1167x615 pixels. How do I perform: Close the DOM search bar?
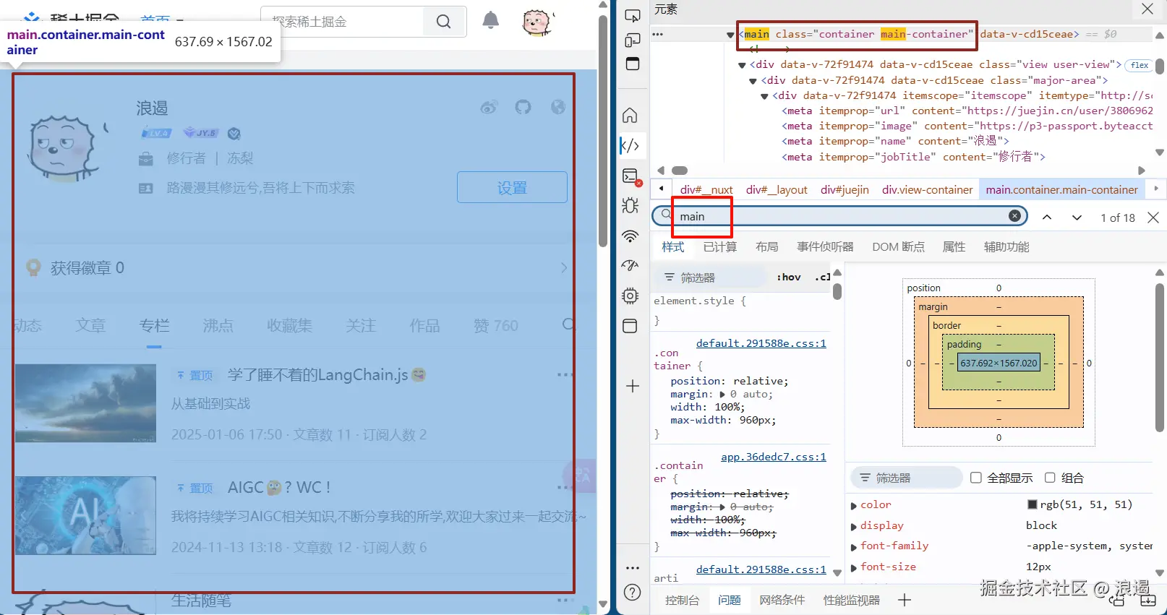click(x=1153, y=218)
